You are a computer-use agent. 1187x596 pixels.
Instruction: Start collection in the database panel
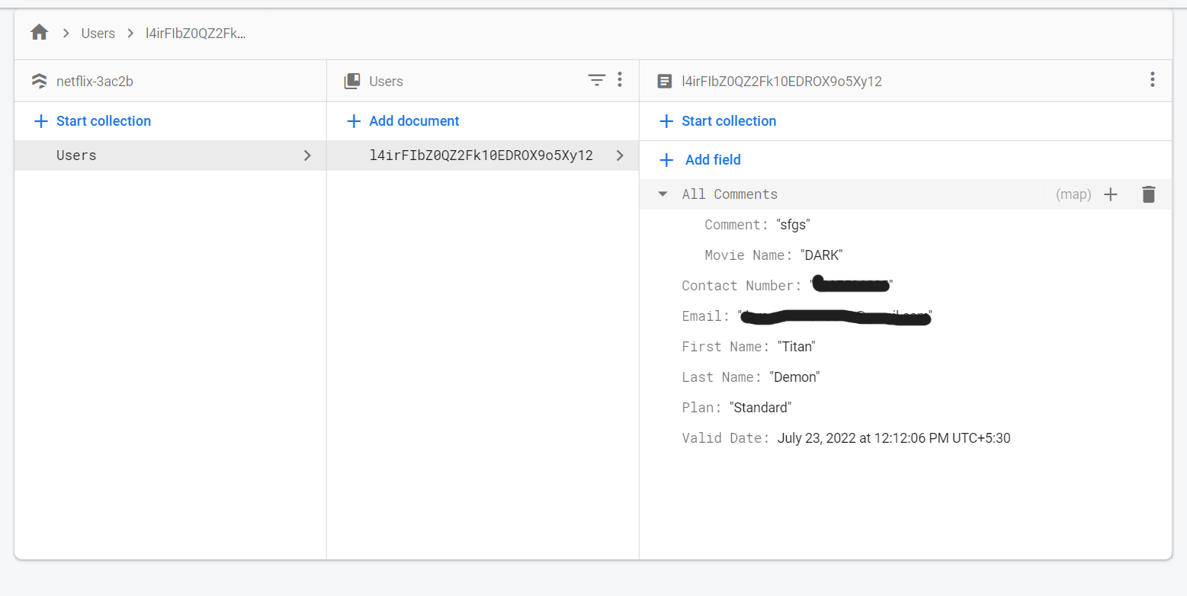point(93,121)
